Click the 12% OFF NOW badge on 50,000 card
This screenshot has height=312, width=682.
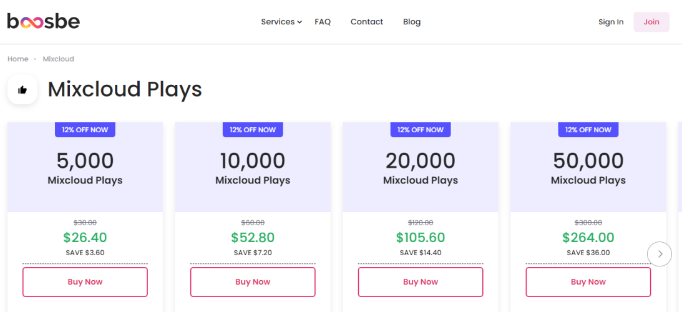pyautogui.click(x=588, y=130)
